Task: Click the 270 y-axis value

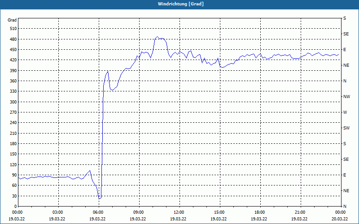Action: coord(13,112)
